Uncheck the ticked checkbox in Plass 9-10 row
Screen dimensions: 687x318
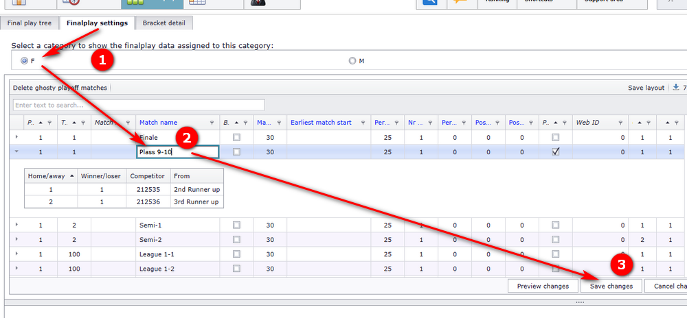click(x=556, y=151)
